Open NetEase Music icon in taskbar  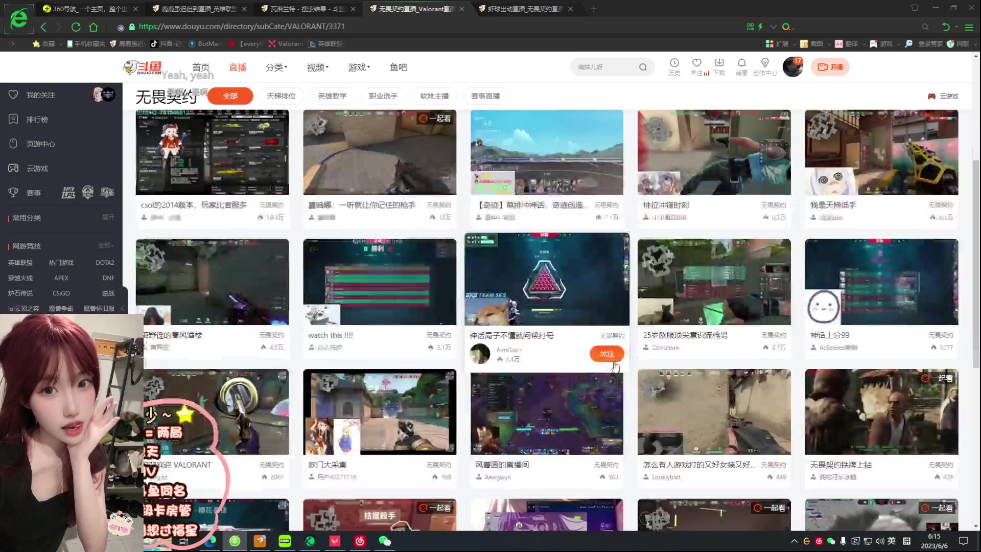pyautogui.click(x=360, y=541)
